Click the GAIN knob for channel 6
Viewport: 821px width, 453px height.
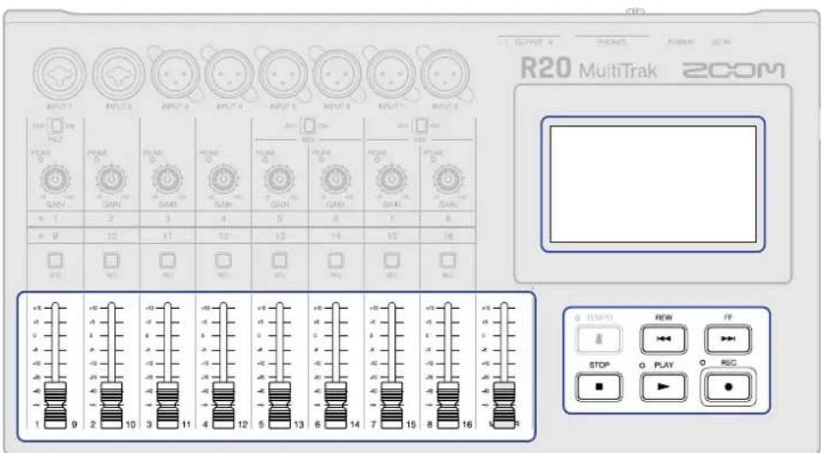point(335,180)
